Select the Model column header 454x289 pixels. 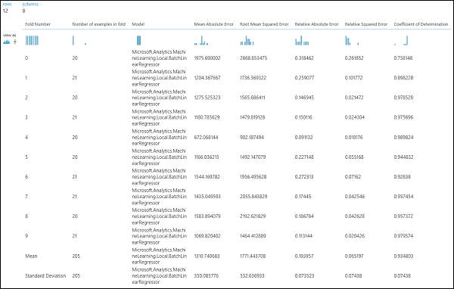pos(138,24)
